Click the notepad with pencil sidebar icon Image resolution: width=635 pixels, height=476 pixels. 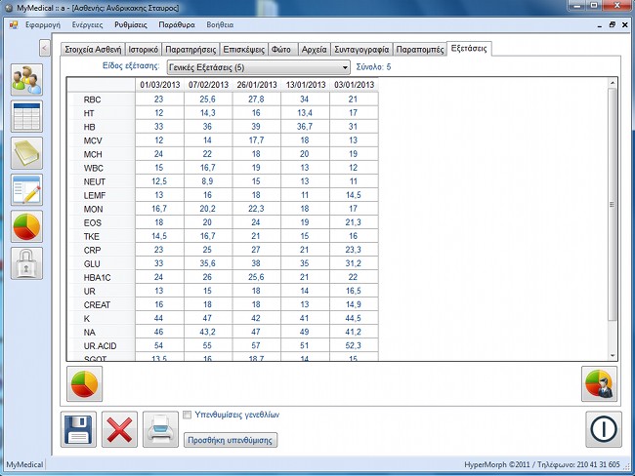[x=26, y=189]
